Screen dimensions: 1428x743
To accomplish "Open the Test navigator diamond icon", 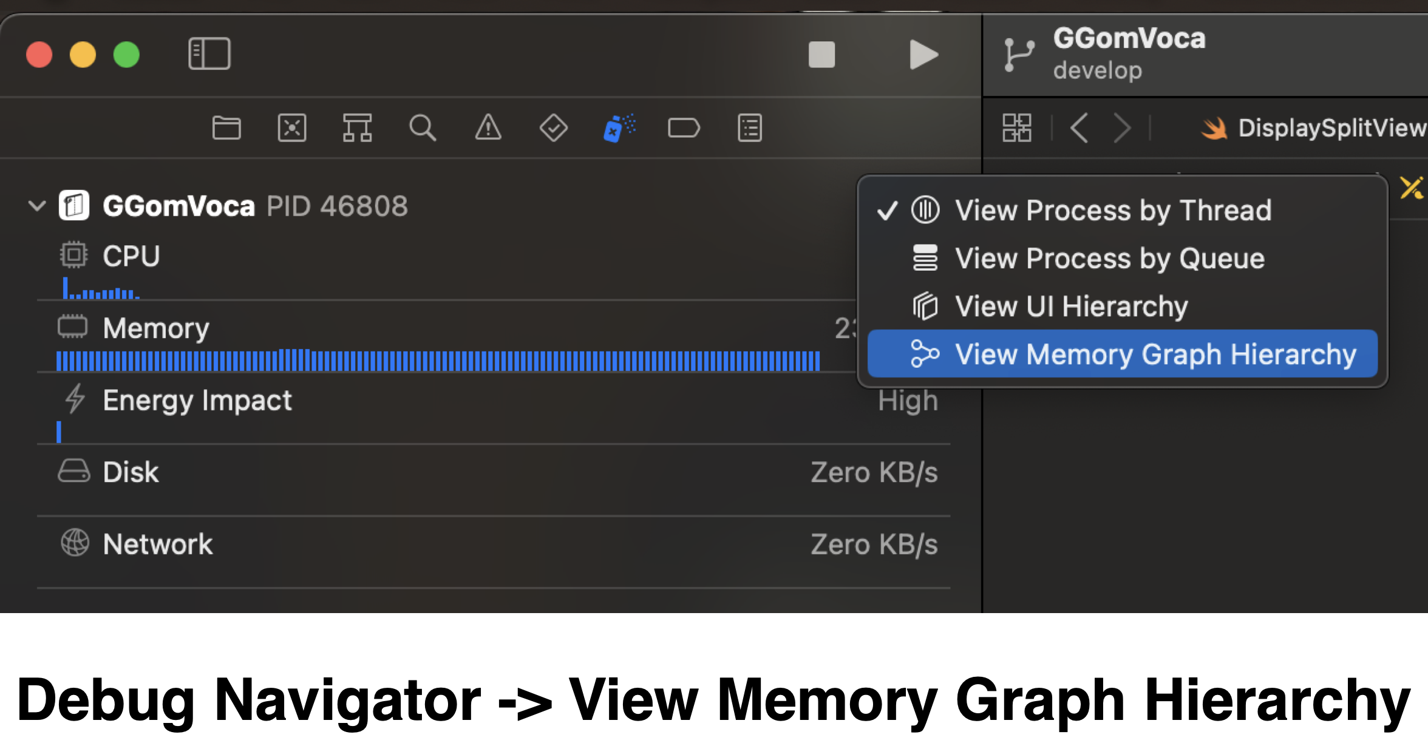I will [x=553, y=128].
